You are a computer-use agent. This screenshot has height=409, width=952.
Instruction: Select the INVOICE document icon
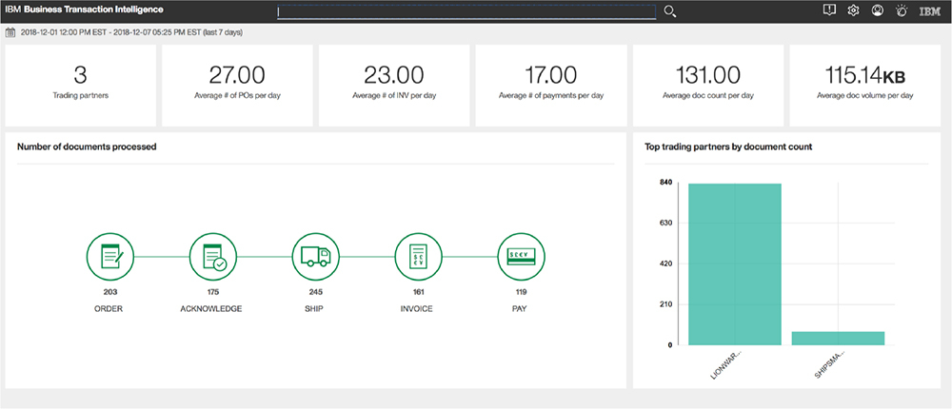click(x=418, y=257)
